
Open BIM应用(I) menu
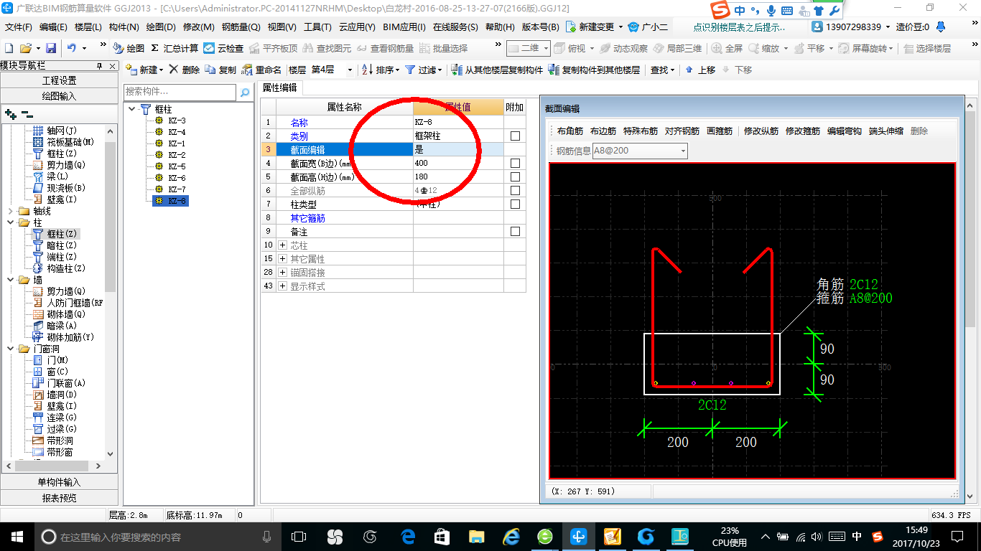[404, 27]
